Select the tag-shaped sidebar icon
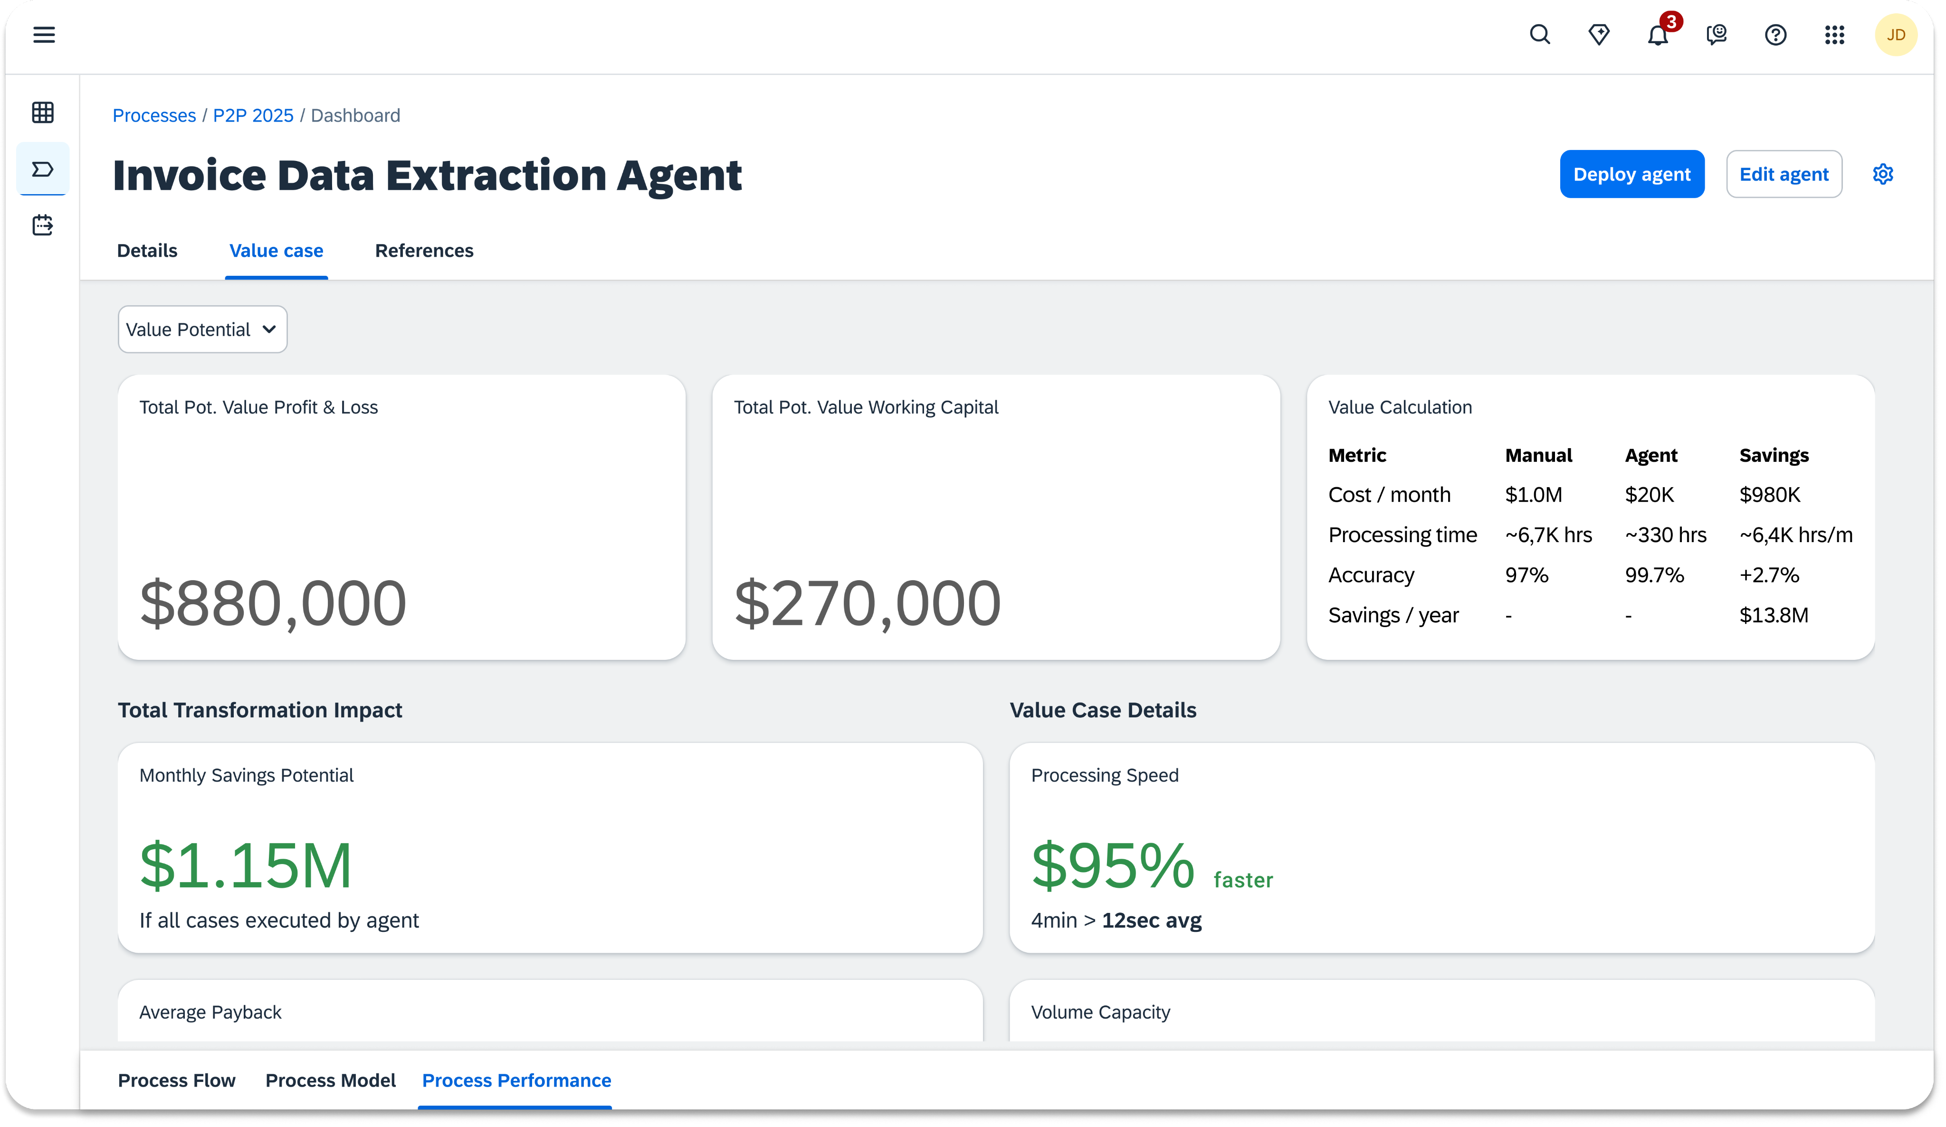This screenshot has width=1946, height=1127. point(43,169)
